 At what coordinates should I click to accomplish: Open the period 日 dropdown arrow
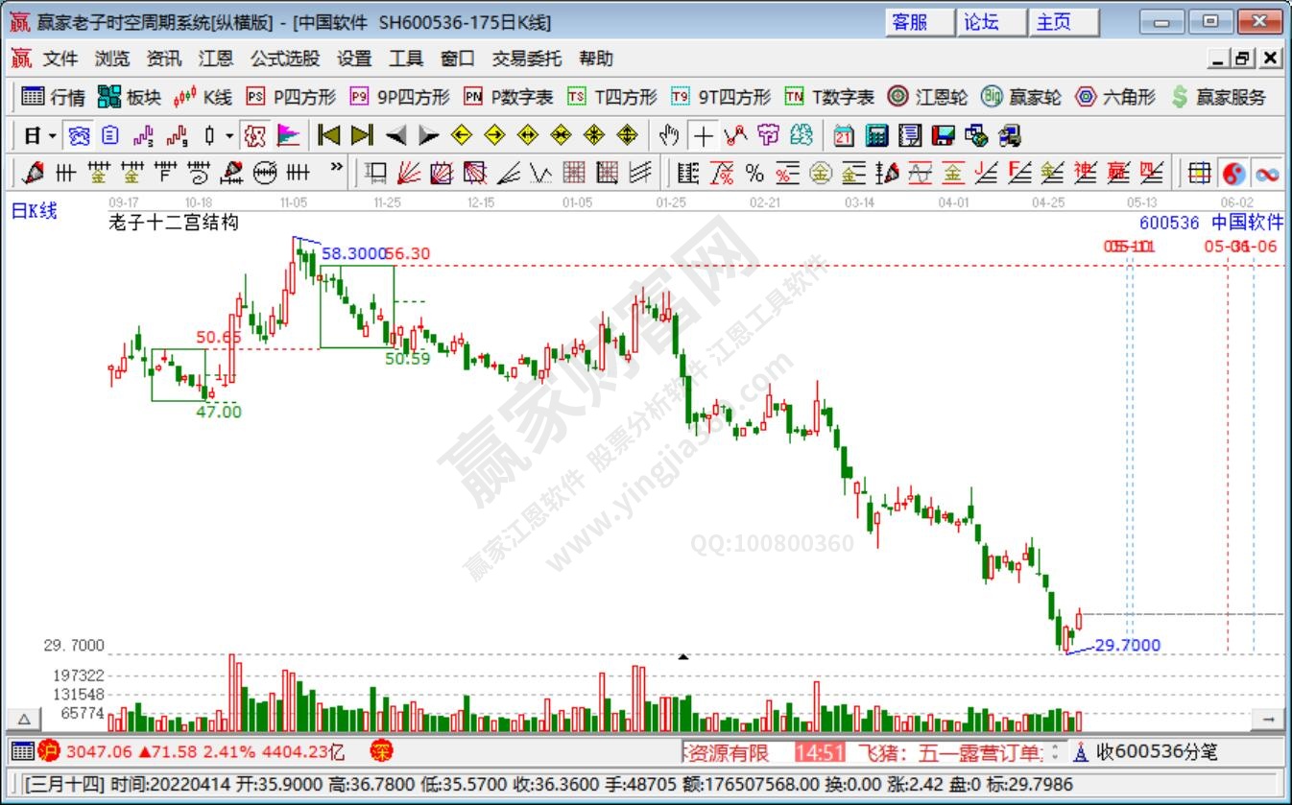[x=52, y=135]
